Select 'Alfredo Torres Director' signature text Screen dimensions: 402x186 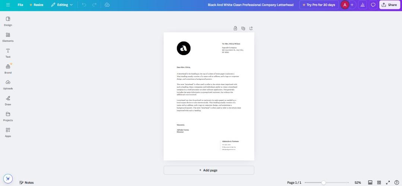pyautogui.click(x=182, y=131)
